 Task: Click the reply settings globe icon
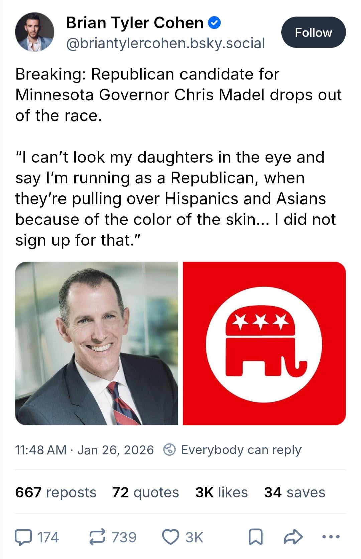click(x=169, y=450)
